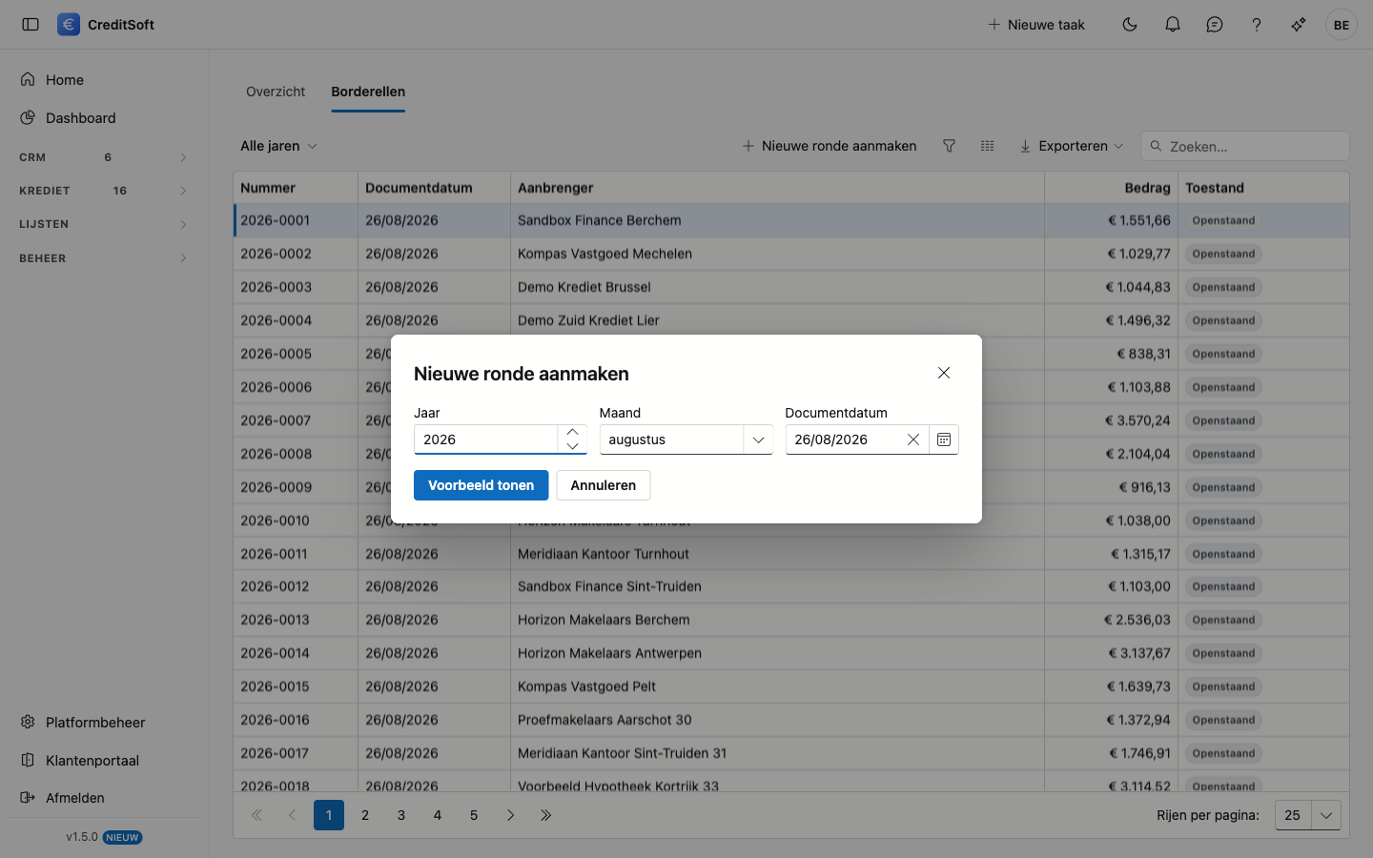Sort by the Aanbrenger column header
Viewport: 1373px width, 858px height.
click(x=777, y=188)
